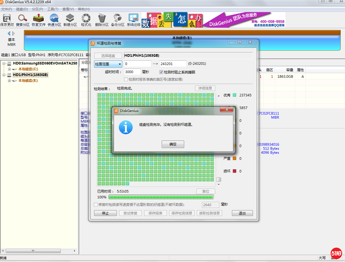Viewport: 345px width, 262px height.
Task: Expand the 本地磁盘(E:) tree node
Action: point(9,81)
